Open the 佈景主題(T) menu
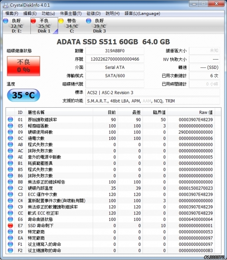227x260 pixels. [x=71, y=13]
